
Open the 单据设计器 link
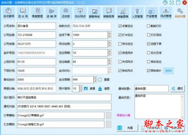pos(123,115)
